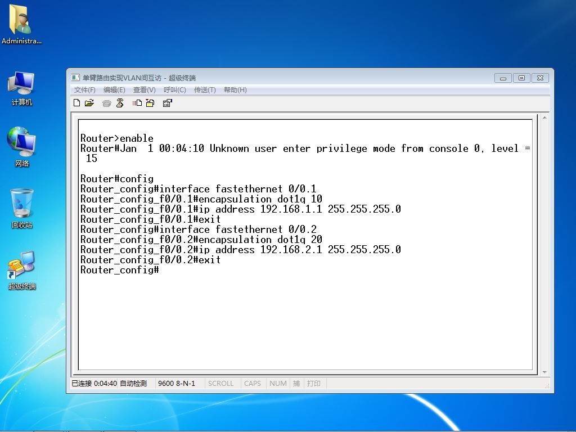Click the CAPS status bar indicator

(x=253, y=384)
